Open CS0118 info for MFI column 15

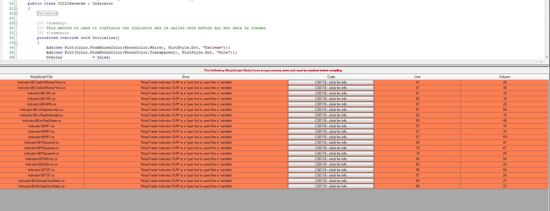point(331,126)
